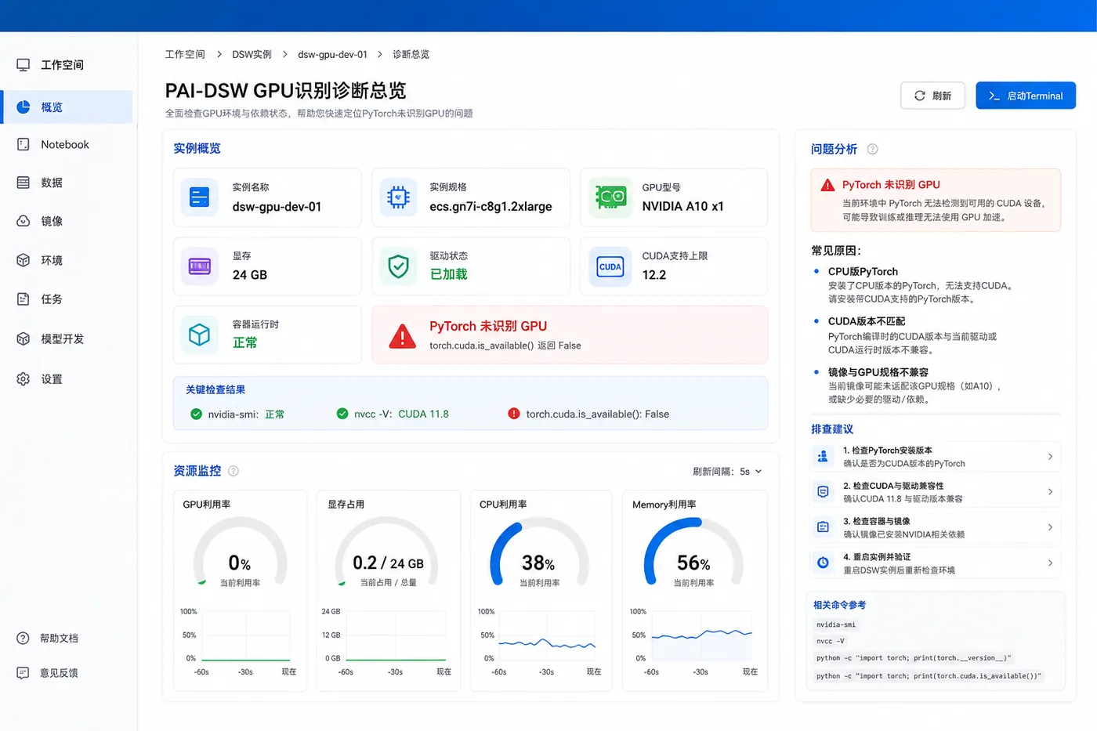Click the 镜像与GPU规格不兼容 cause heading
Image resolution: width=1097 pixels, height=731 pixels.
coord(878,372)
